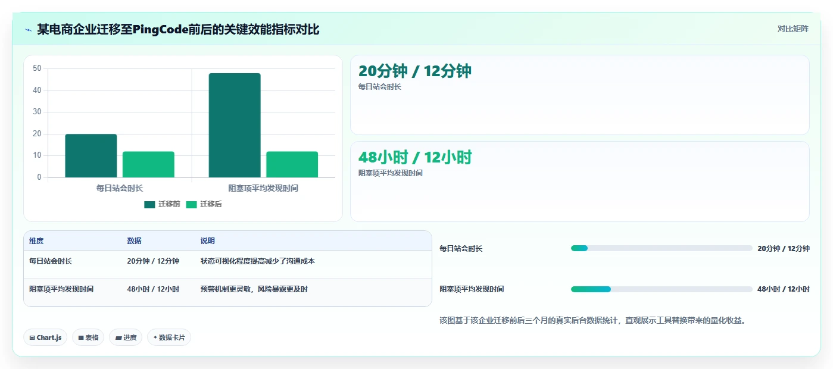833x369 pixels.
Task: Click the 迁移前 bar for 阻塞项平均发现时间
Action: (x=235, y=126)
